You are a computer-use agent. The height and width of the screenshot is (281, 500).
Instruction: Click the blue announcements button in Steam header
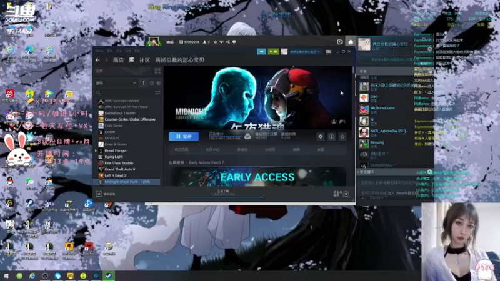click(261, 51)
